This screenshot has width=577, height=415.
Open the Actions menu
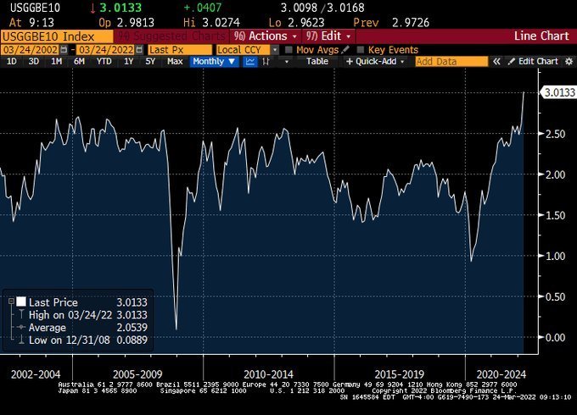pos(266,36)
